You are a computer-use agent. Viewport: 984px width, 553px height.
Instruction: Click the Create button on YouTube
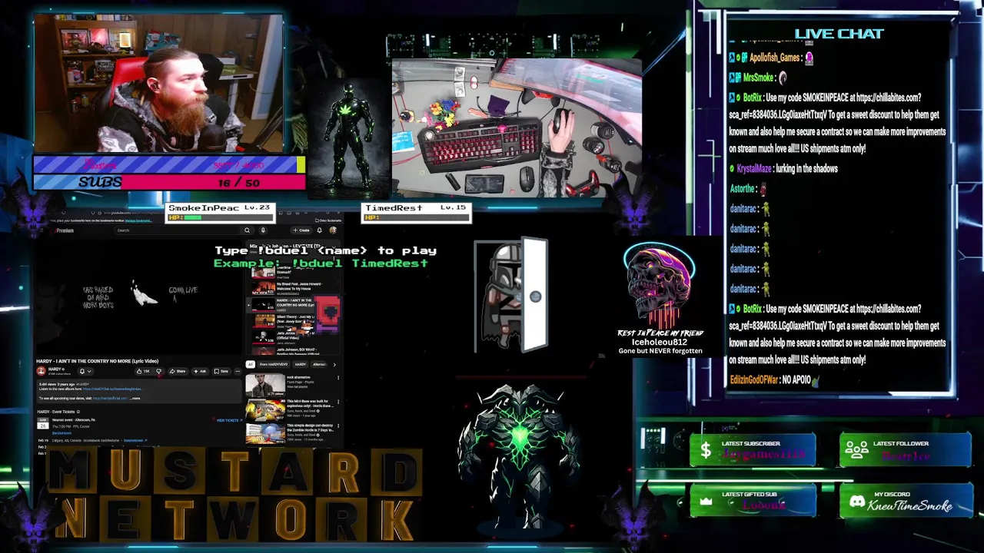[301, 230]
